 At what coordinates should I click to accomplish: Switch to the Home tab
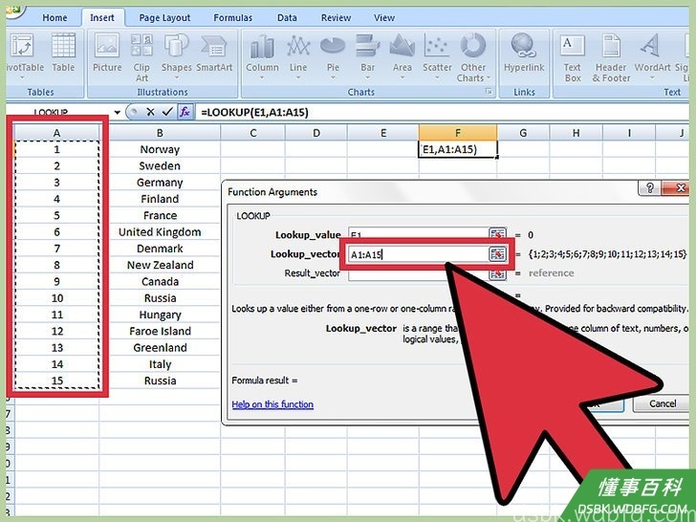click(54, 18)
